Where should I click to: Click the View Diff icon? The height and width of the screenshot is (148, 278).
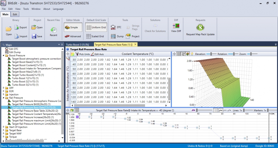tap(176, 26)
